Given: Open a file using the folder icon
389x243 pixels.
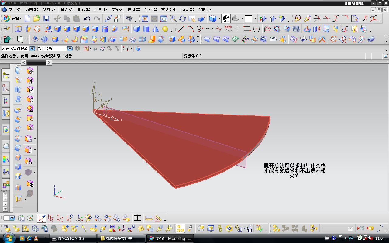Looking at the screenshot, I should click(37, 19).
